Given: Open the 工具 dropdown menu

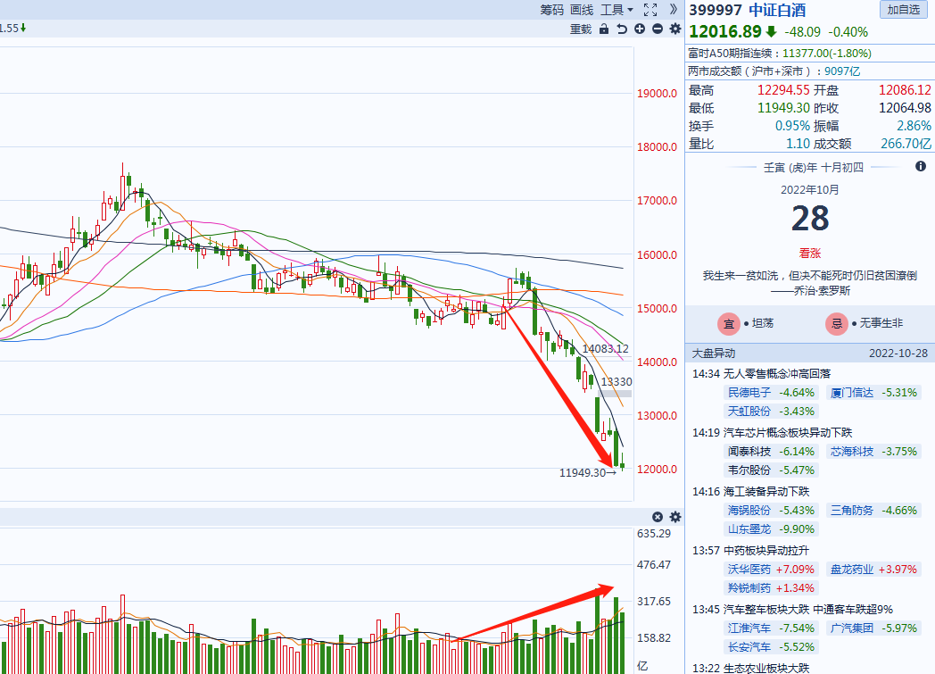Looking at the screenshot, I should pyautogui.click(x=616, y=10).
